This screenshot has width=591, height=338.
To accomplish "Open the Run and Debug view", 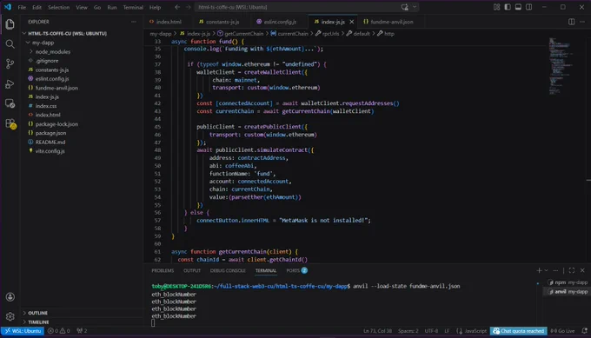I will click(x=10, y=83).
